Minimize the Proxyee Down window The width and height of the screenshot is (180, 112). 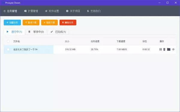[160, 3]
